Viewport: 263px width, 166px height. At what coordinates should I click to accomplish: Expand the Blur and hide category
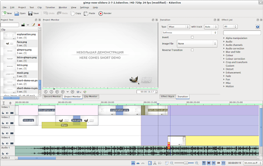(x=224, y=52)
